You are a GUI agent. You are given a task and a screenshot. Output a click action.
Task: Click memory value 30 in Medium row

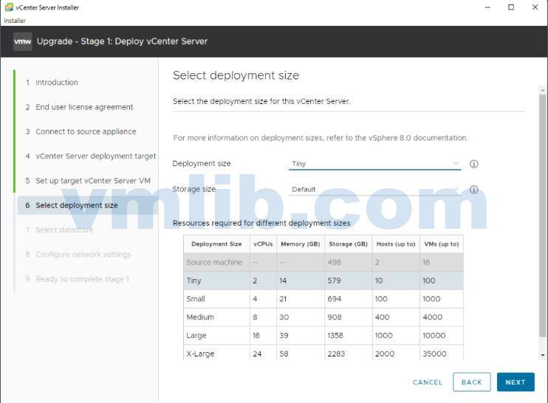tap(284, 317)
